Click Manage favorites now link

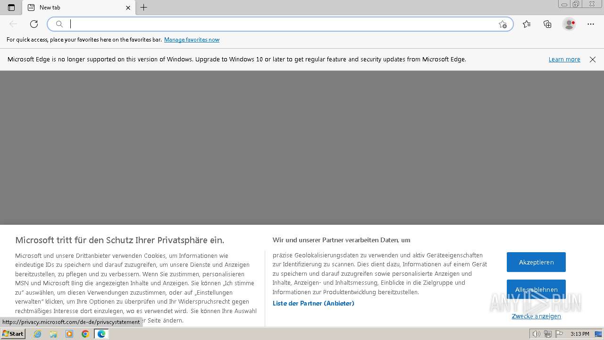pos(192,40)
